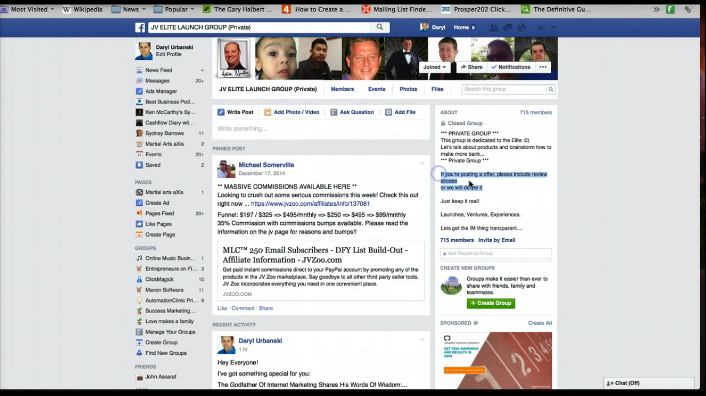Open the jvzoo.com affiliates link
The height and width of the screenshot is (396, 706).
[x=310, y=204]
